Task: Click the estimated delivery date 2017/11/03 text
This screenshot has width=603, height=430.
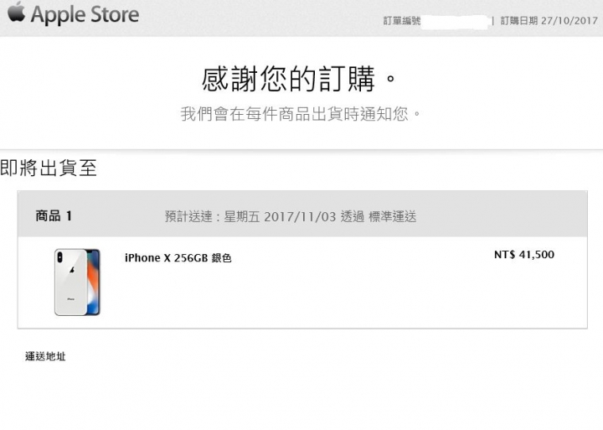Action: [300, 216]
